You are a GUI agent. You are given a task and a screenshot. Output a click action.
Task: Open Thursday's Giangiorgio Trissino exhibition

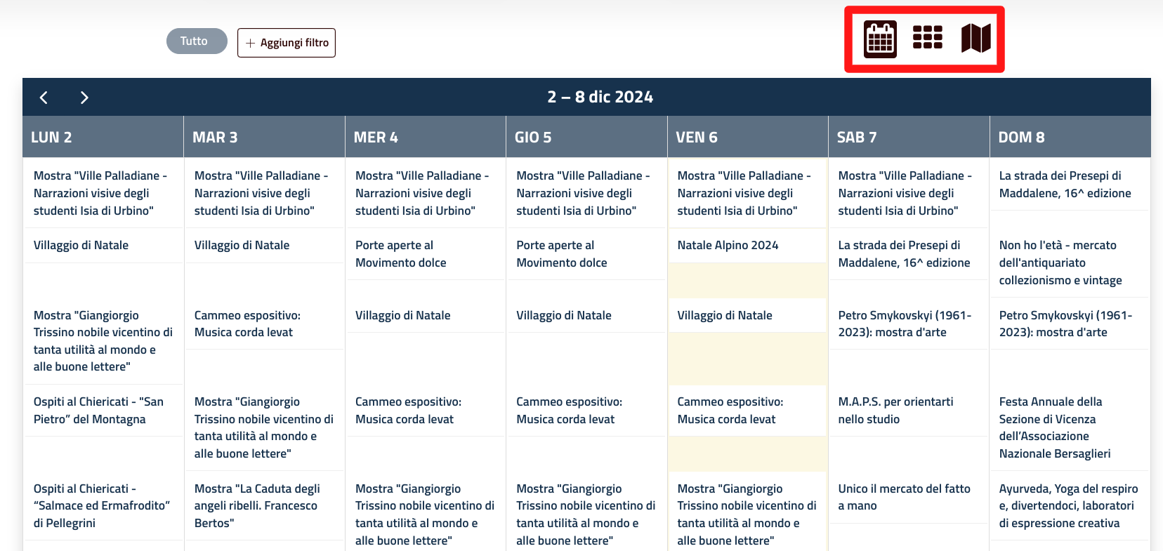point(586,514)
